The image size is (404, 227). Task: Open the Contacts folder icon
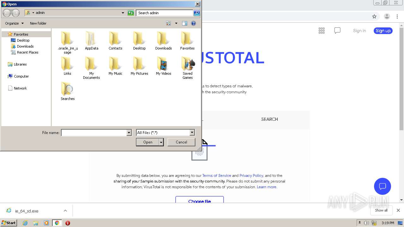point(116,41)
